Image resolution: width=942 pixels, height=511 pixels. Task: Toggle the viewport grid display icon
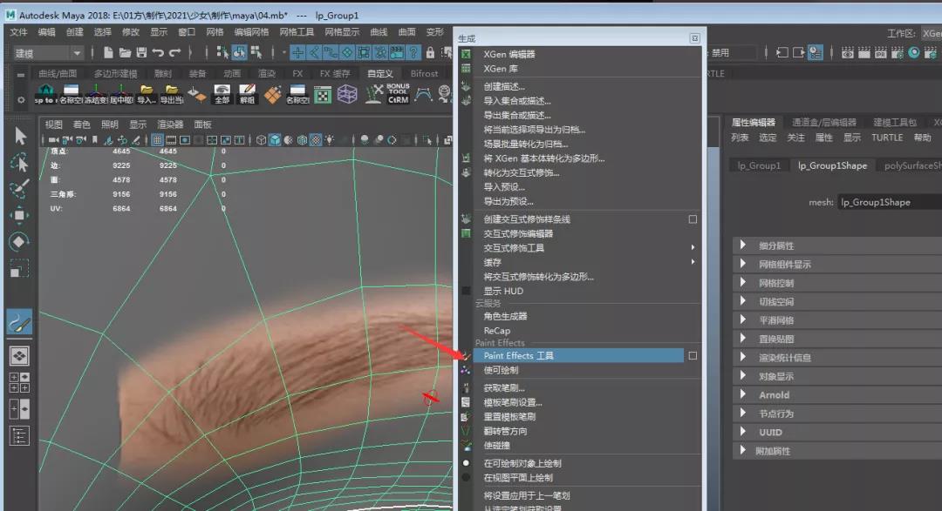[158, 140]
